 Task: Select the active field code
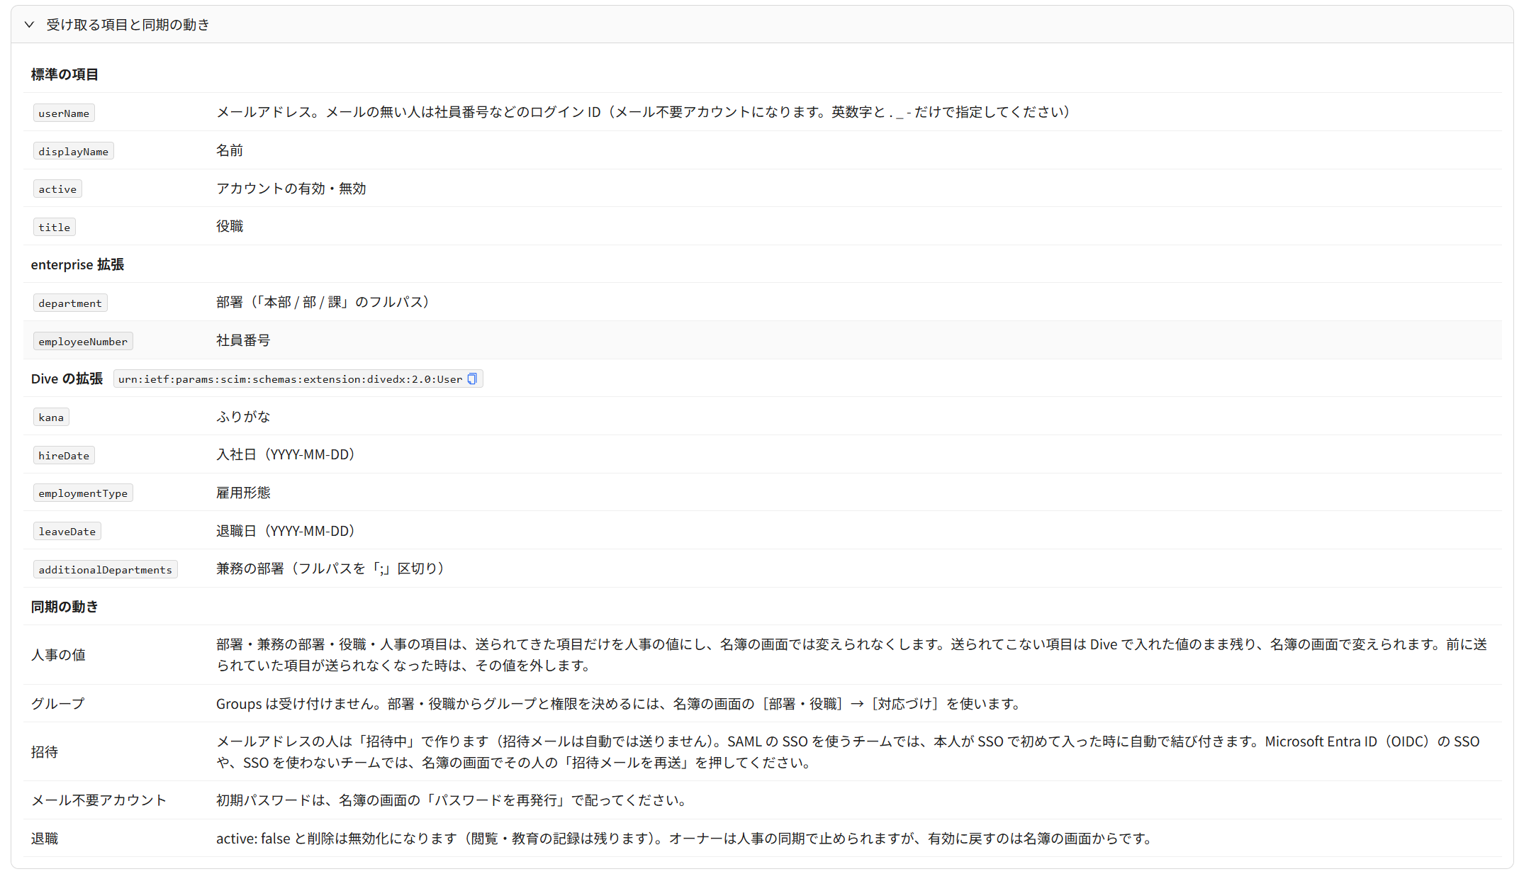57,189
